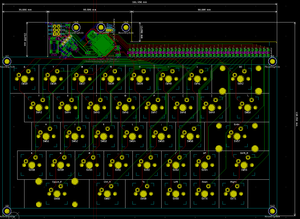Select the SW40 switch footprint
The width and height of the screenshot is (300, 219).
[168, 79]
